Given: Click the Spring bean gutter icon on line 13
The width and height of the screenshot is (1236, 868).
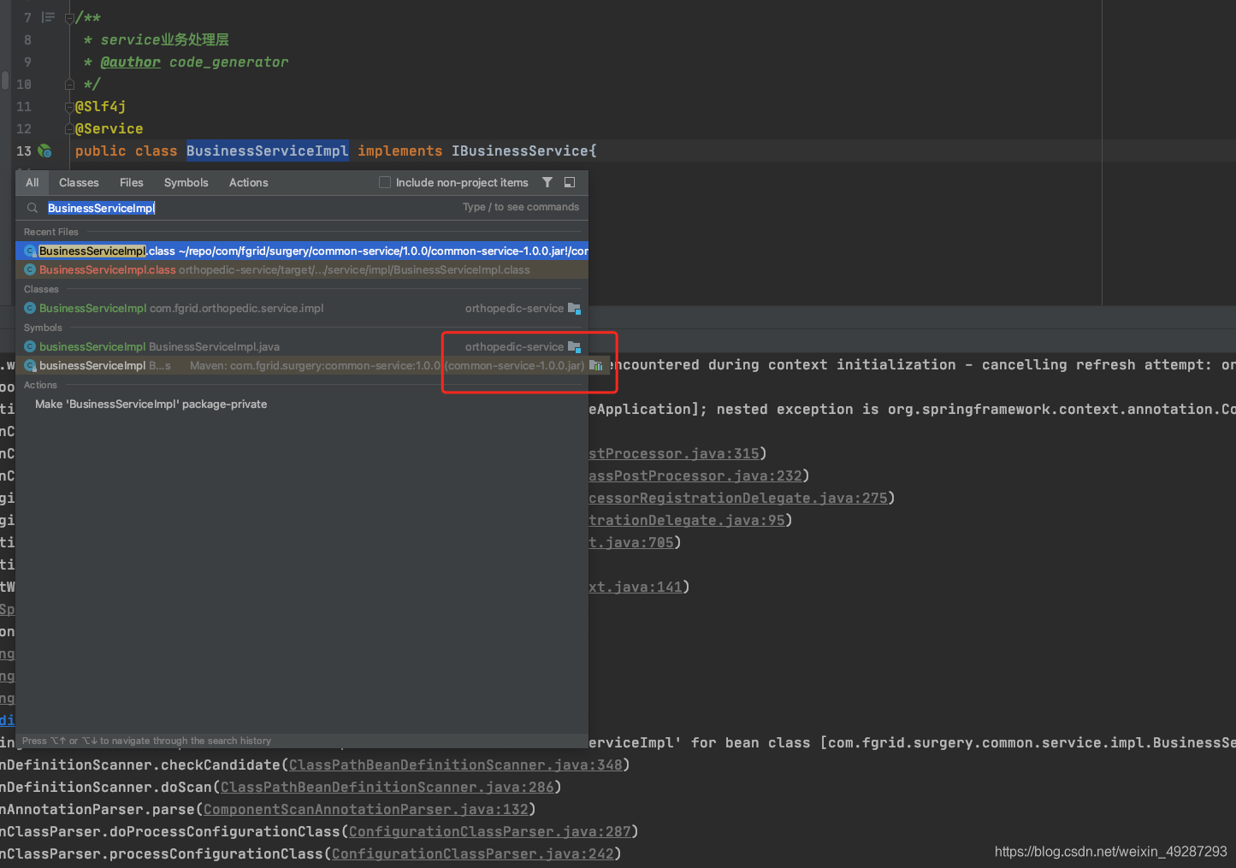Looking at the screenshot, I should point(45,151).
